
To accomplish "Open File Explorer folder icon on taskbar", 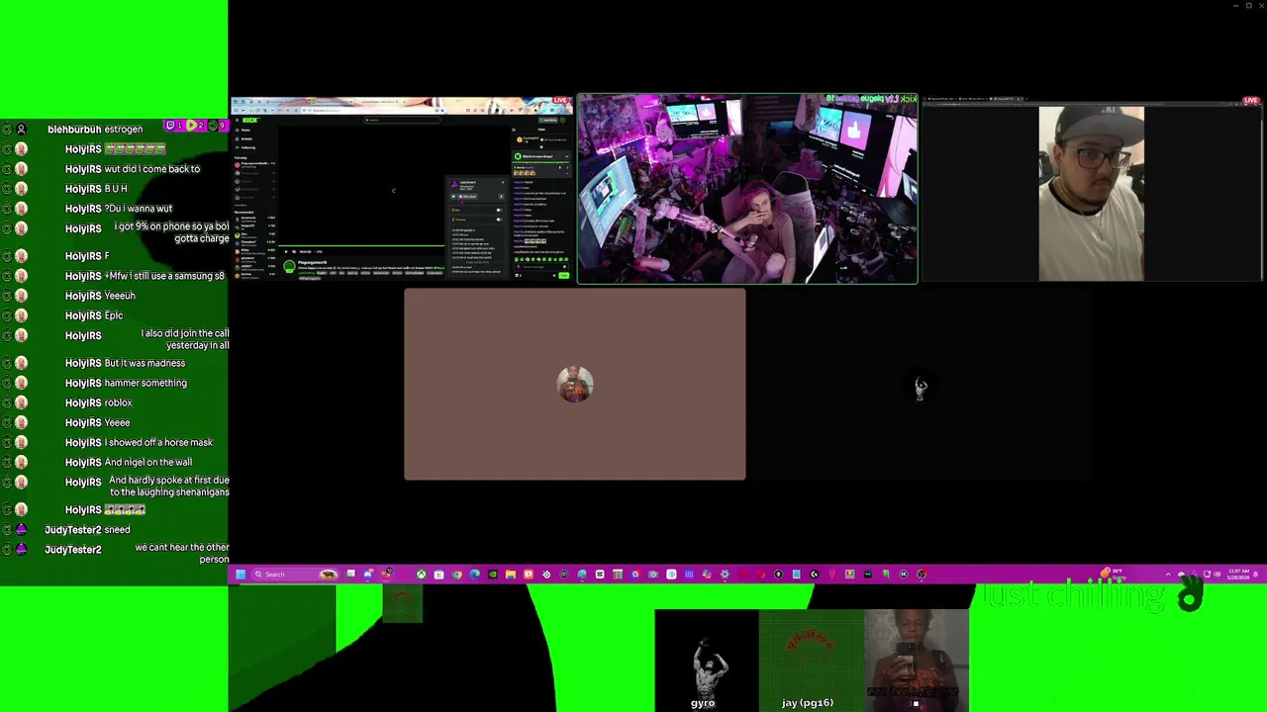I will click(x=510, y=574).
